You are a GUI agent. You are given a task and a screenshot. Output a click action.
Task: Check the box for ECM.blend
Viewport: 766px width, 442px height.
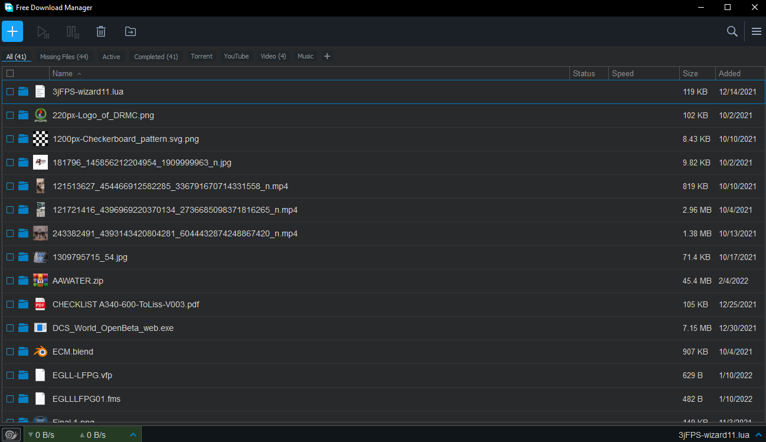[x=10, y=352]
